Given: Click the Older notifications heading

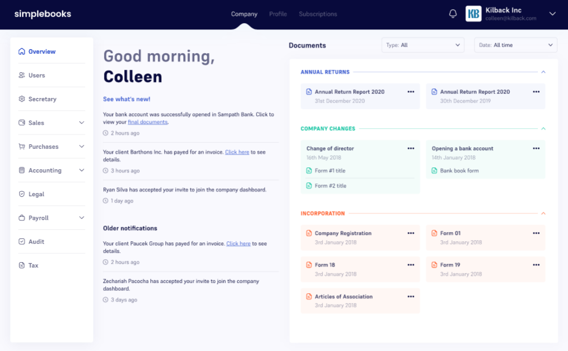Looking at the screenshot, I should pyautogui.click(x=130, y=229).
